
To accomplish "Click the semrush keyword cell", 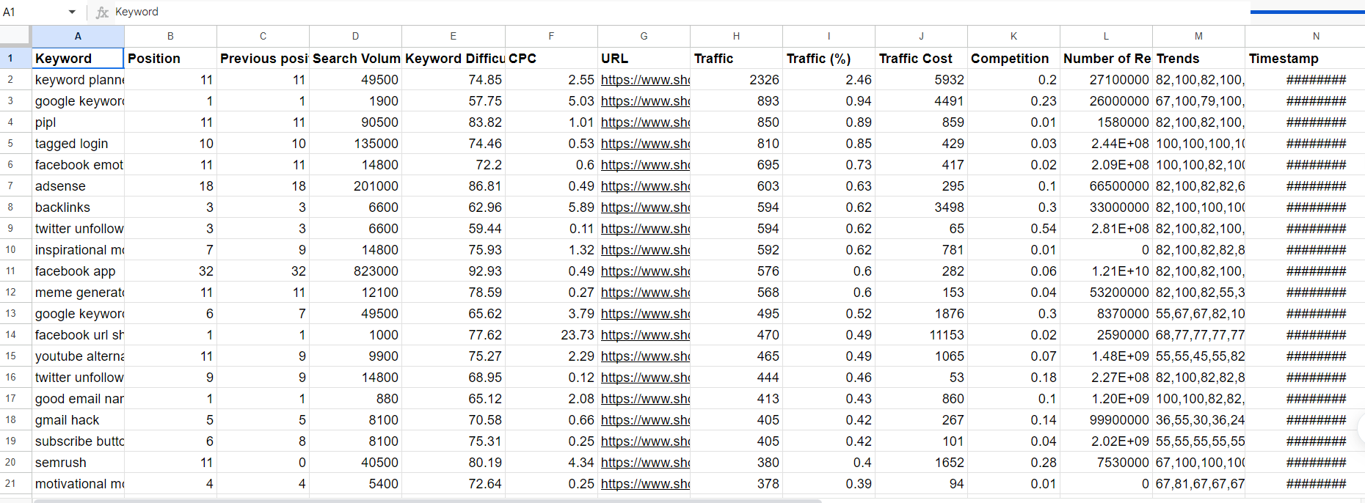I will pos(78,462).
